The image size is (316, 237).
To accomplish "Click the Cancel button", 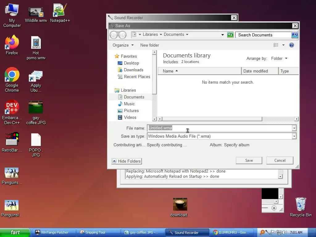I will click(280, 160).
